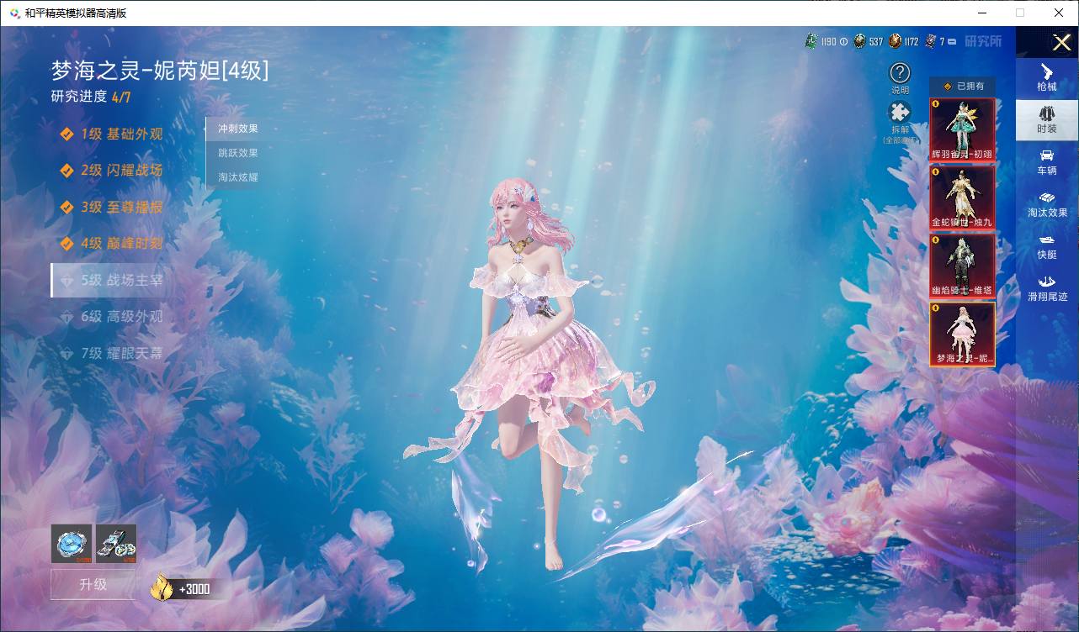Click the blue gem material item icon
1079x632 pixels.
[x=72, y=544]
